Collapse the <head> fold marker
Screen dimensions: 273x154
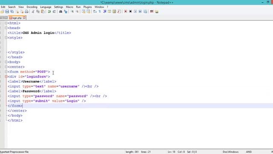click(x=6, y=28)
